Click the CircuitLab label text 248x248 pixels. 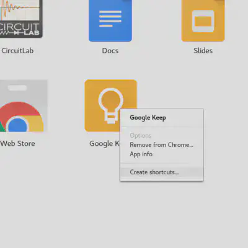coord(17,51)
